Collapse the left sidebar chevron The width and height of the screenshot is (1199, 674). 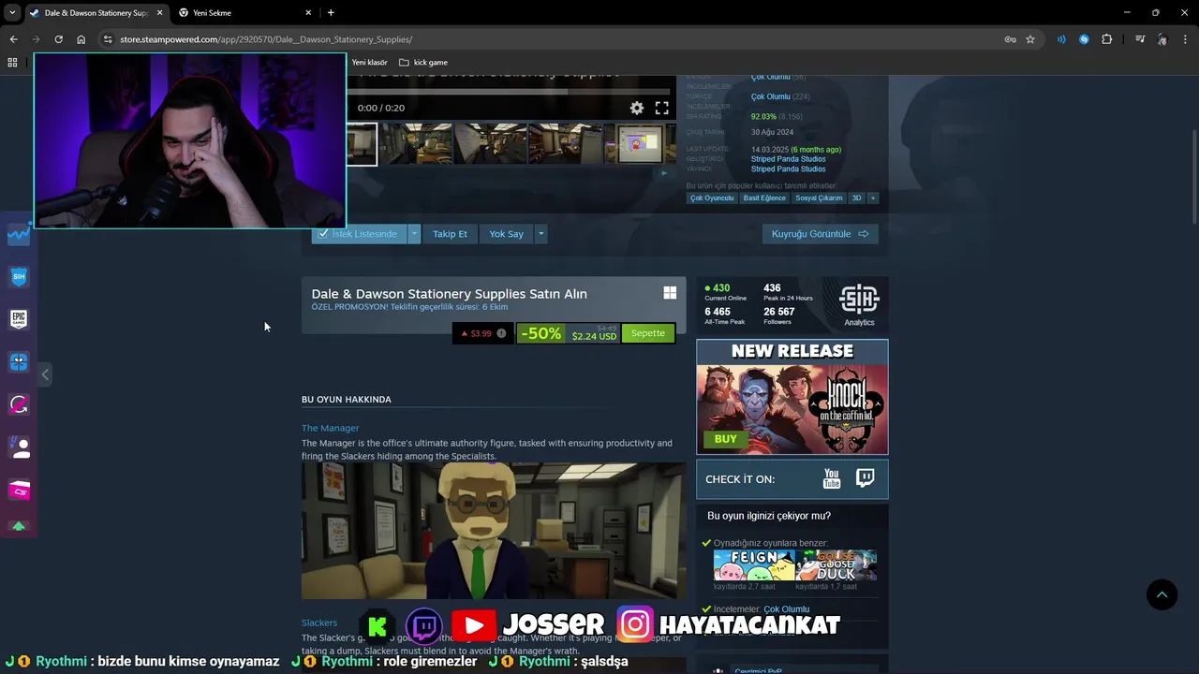45,374
